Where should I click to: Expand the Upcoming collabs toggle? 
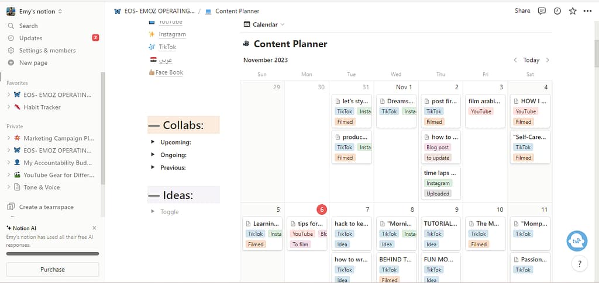(x=153, y=142)
